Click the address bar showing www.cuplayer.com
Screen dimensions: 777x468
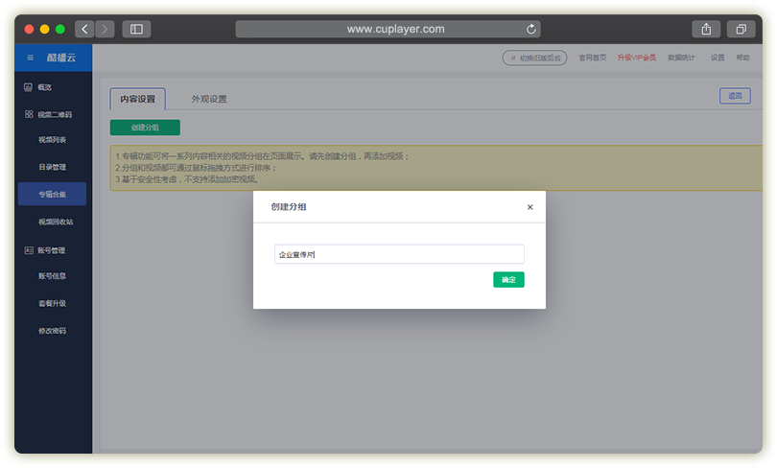(x=388, y=29)
